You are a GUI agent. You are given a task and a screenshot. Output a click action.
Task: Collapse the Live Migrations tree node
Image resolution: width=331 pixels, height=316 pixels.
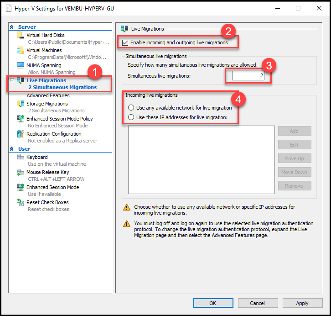(12, 80)
